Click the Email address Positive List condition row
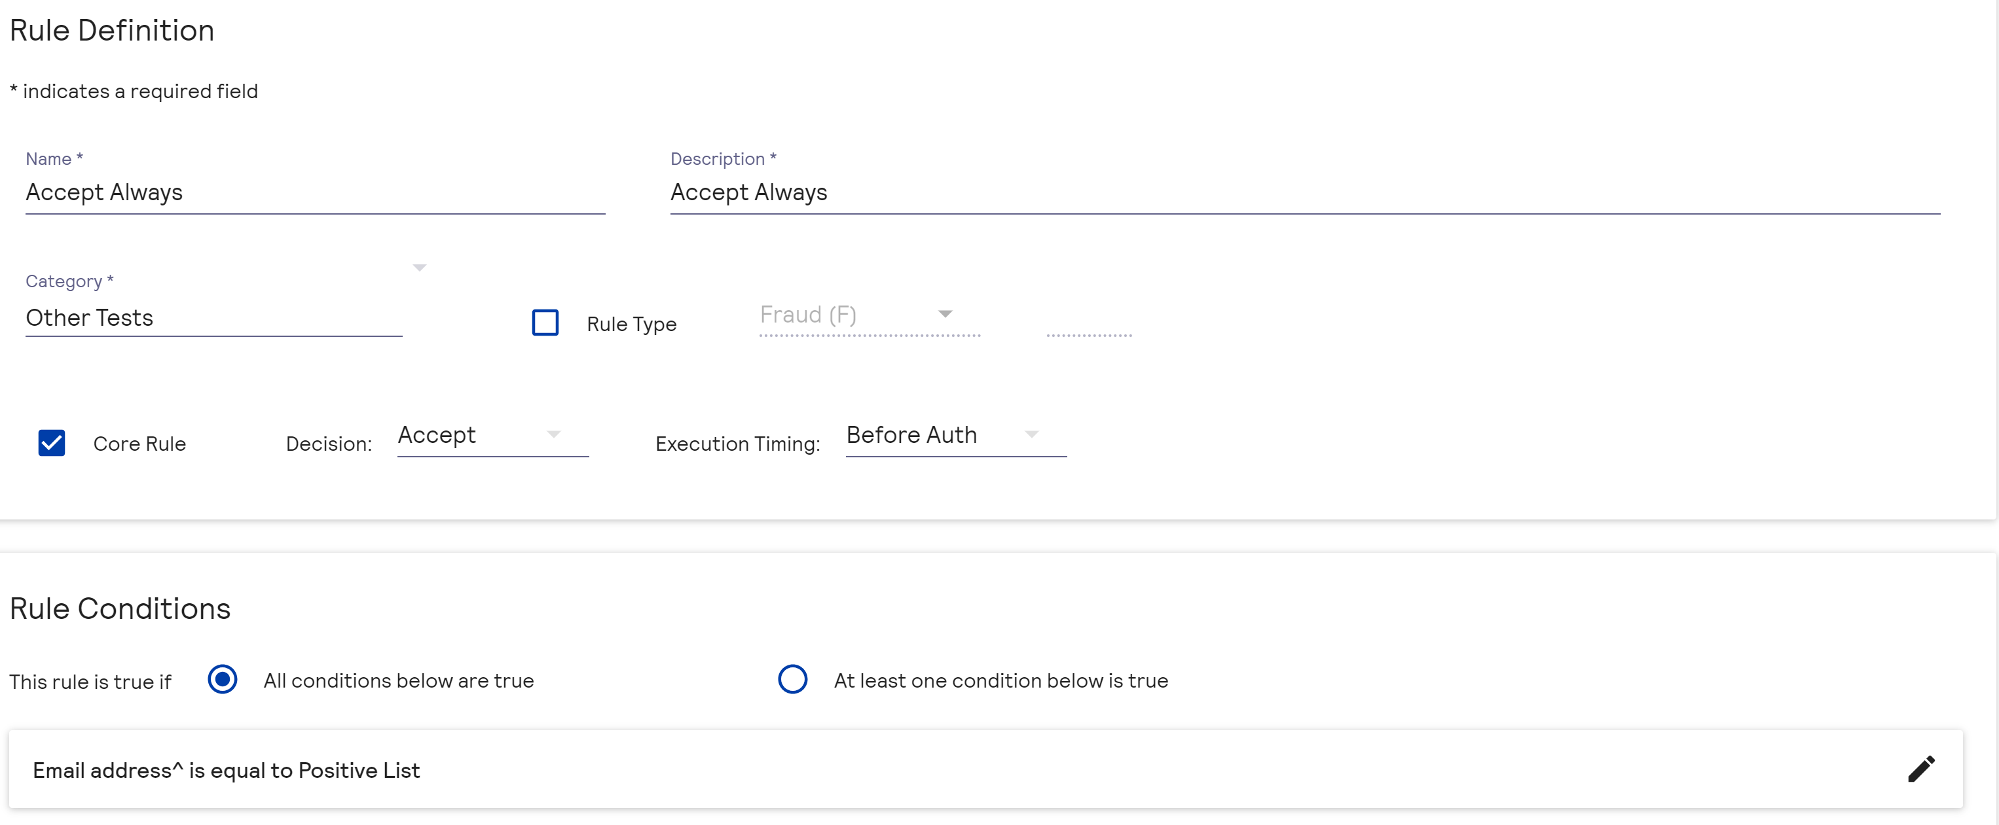1999x825 pixels. (931, 769)
